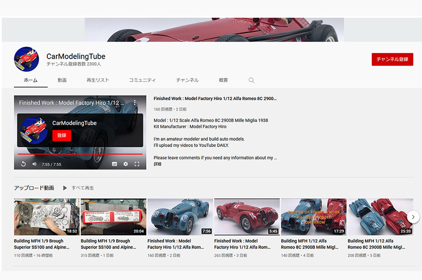Click the title of the 110 回視聴 video
The image size is (422, 280).
pos(42,244)
